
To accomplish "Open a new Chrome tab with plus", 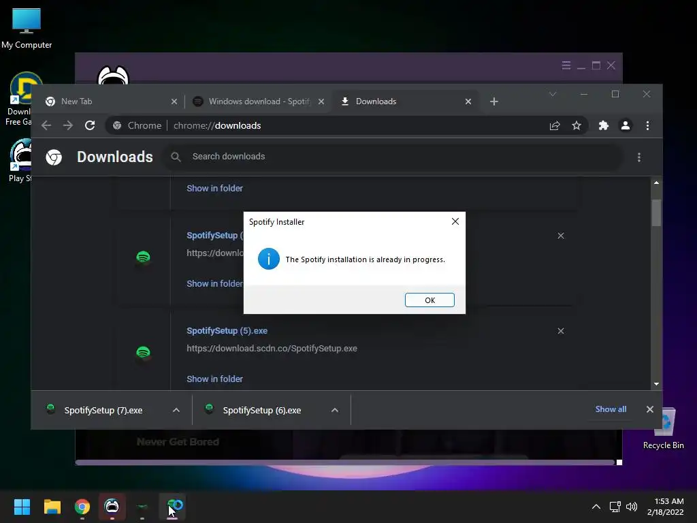I will pyautogui.click(x=494, y=101).
